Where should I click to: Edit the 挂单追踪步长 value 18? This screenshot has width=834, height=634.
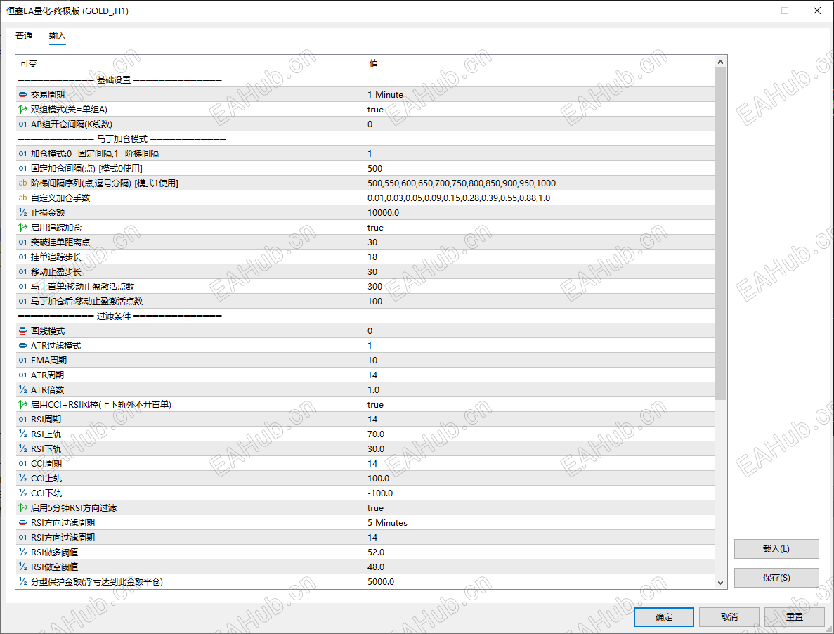[x=540, y=257]
